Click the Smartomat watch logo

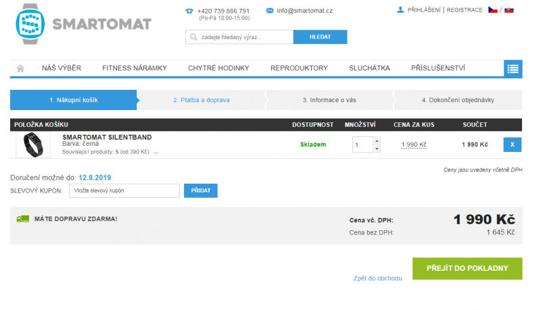coord(30,24)
